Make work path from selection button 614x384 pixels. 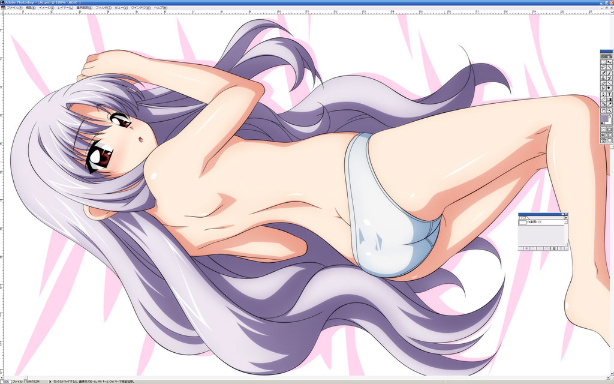[547, 248]
